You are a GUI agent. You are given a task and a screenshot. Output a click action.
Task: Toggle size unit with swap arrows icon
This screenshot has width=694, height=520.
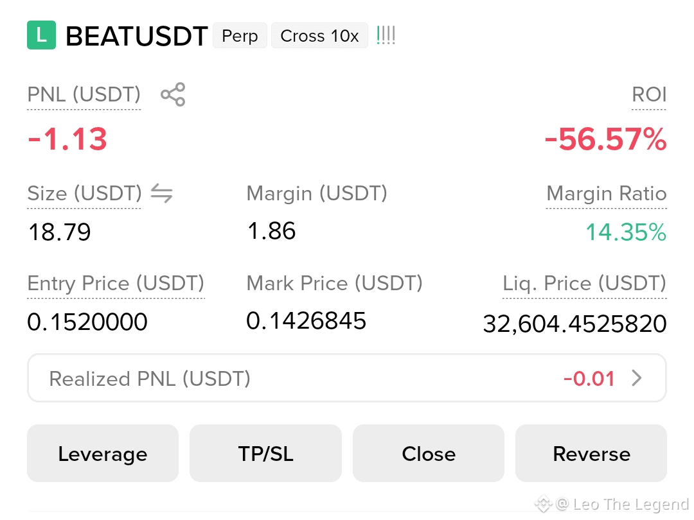(161, 193)
